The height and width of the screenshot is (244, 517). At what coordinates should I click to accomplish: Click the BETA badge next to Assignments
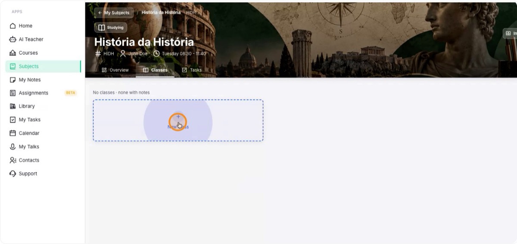[70, 93]
